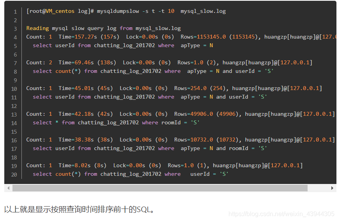The image size is (338, 221).
Task: Click 'huangzp[huangzp]@[127.0.0.1]' on line 7
Action: pos(267,62)
